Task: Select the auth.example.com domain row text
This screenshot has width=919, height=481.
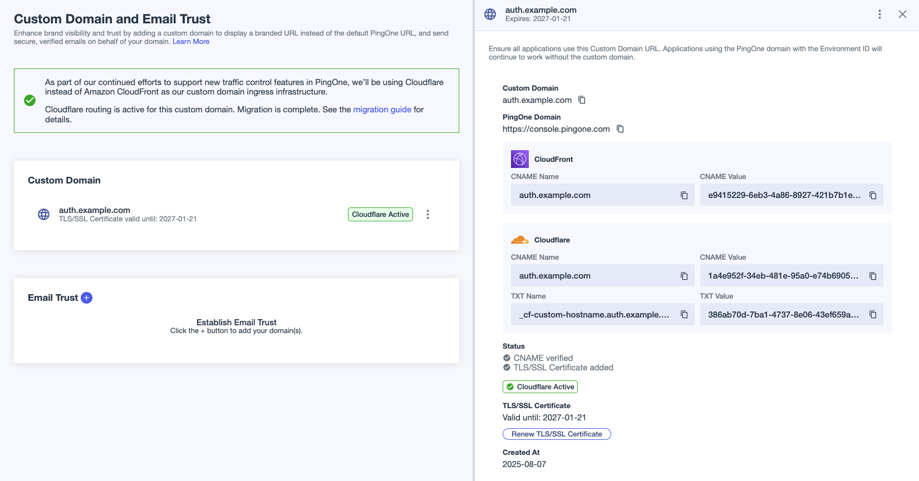Action: tap(95, 210)
